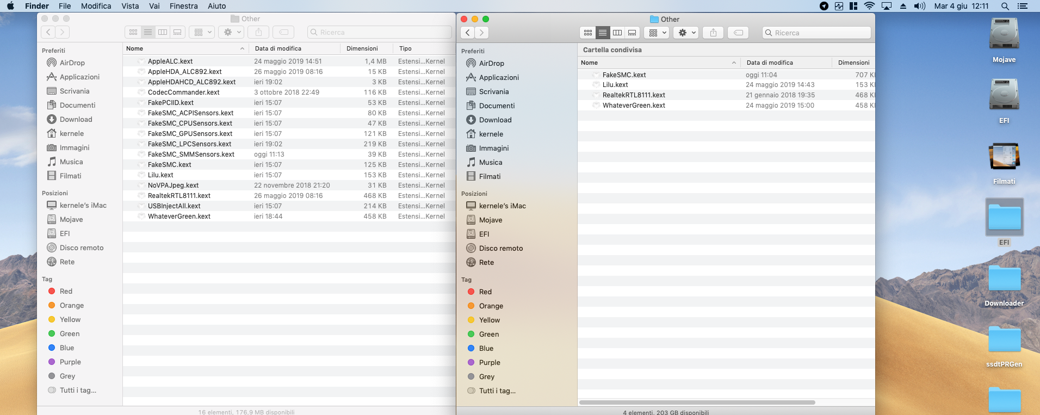Go back in left Finder window

[48, 32]
